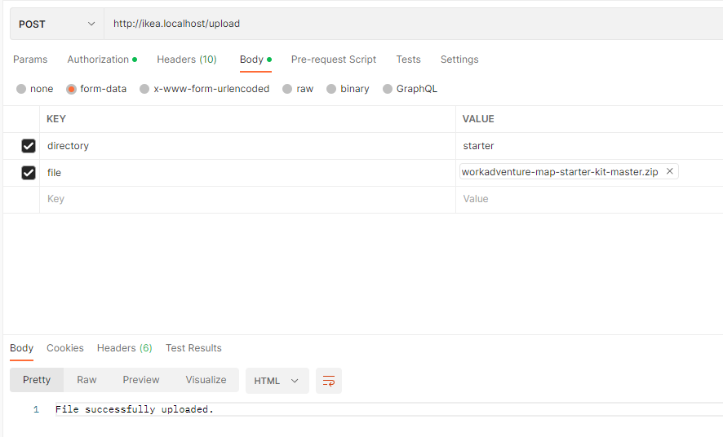Click line number 1 in response
The image size is (723, 437).
tap(37, 409)
